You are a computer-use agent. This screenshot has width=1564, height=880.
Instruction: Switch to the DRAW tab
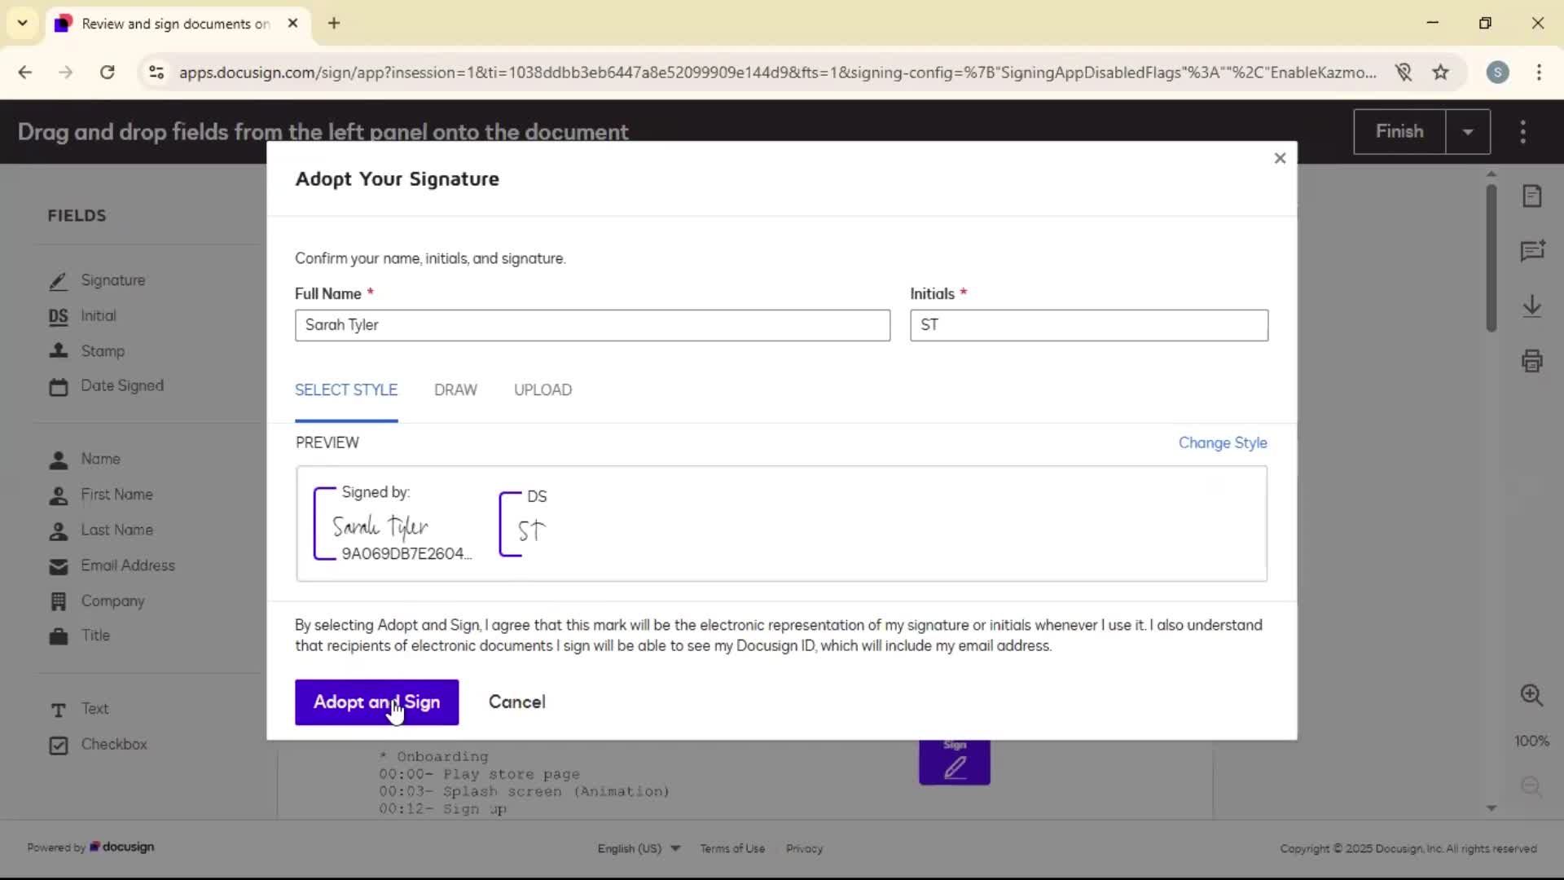(x=455, y=390)
